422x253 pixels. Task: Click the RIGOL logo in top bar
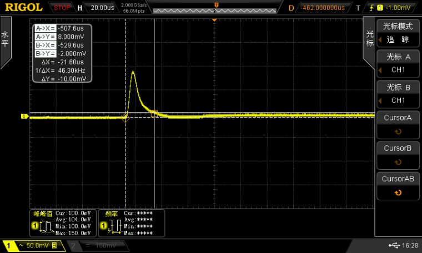pos(24,7)
